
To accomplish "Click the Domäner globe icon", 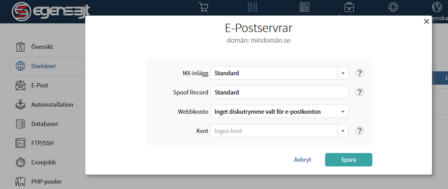I will [20, 66].
